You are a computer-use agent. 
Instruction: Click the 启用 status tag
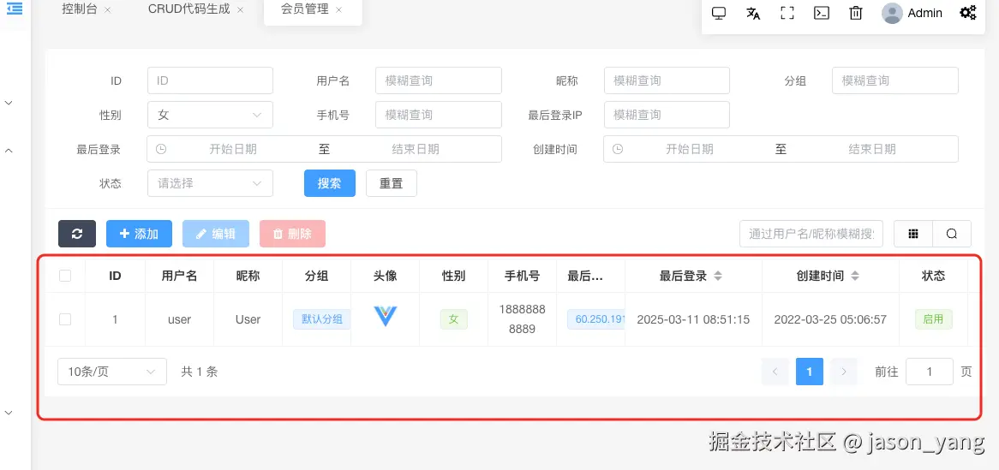point(933,319)
